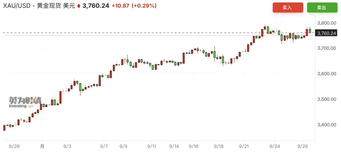Screen dimensions: 341x154
Task: Click the bold 3,760.24 price in the header
Action: click(96, 6)
